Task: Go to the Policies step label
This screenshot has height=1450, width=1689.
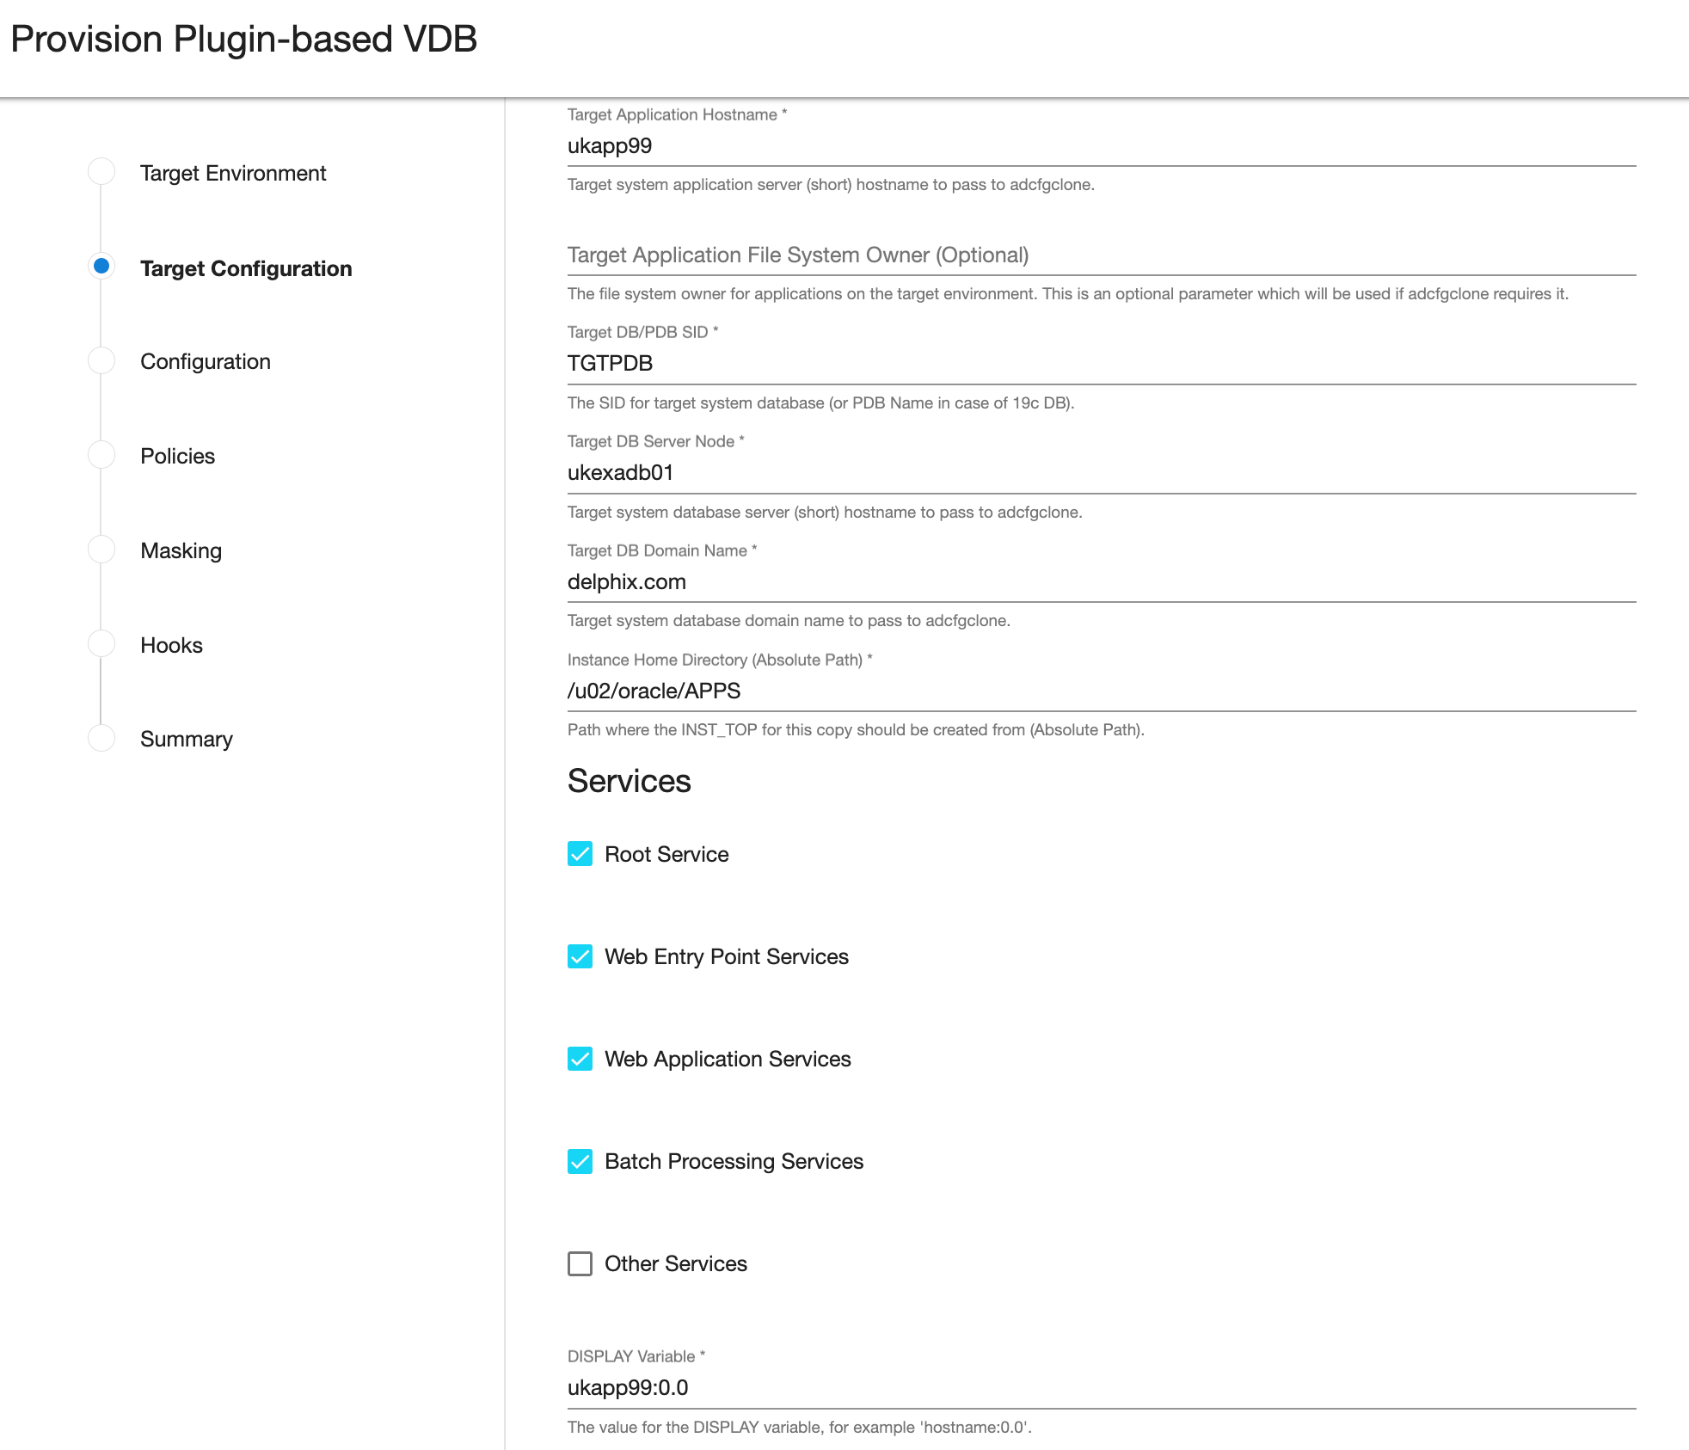Action: tap(177, 456)
